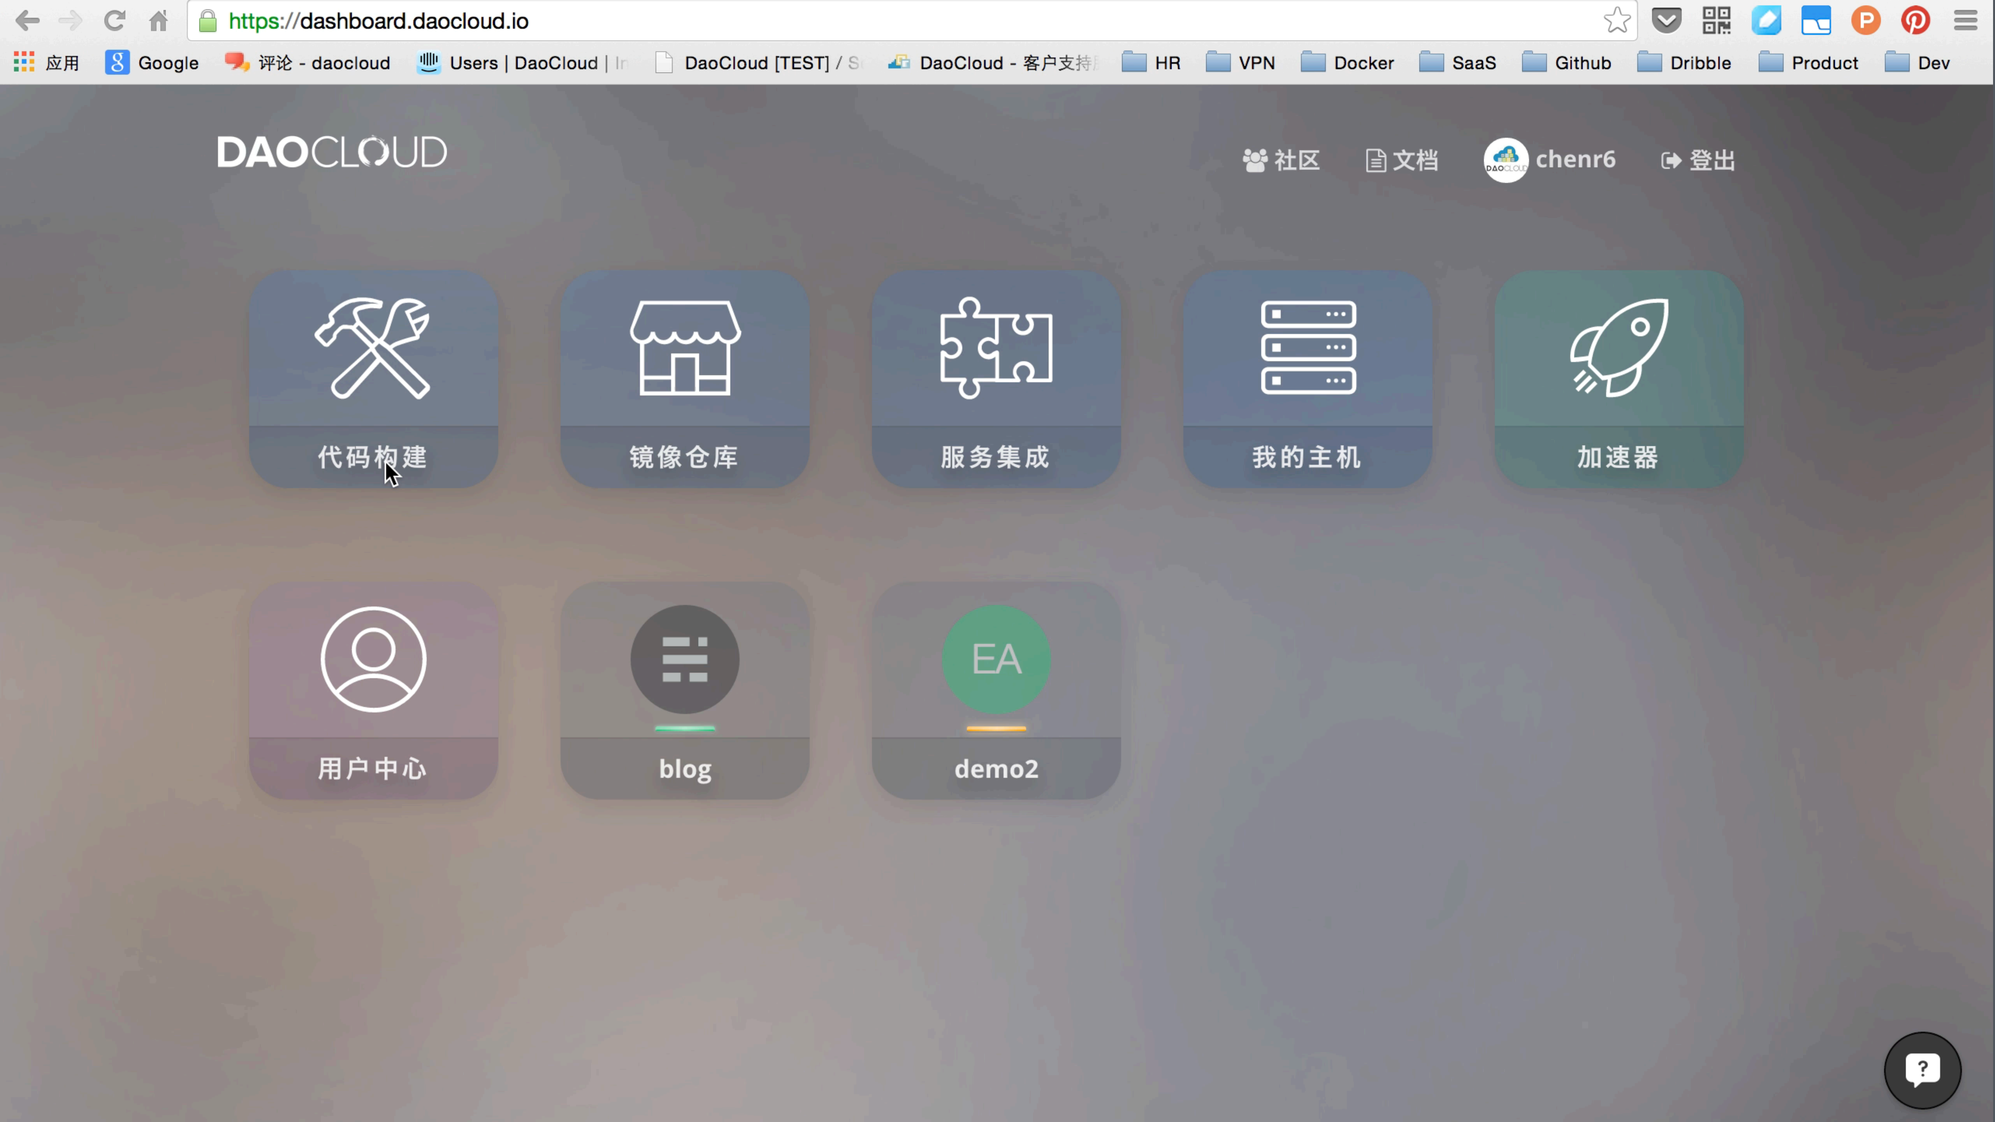Open the 代码构建 hammer-and-wrench tile
1995x1122 pixels.
tap(373, 379)
